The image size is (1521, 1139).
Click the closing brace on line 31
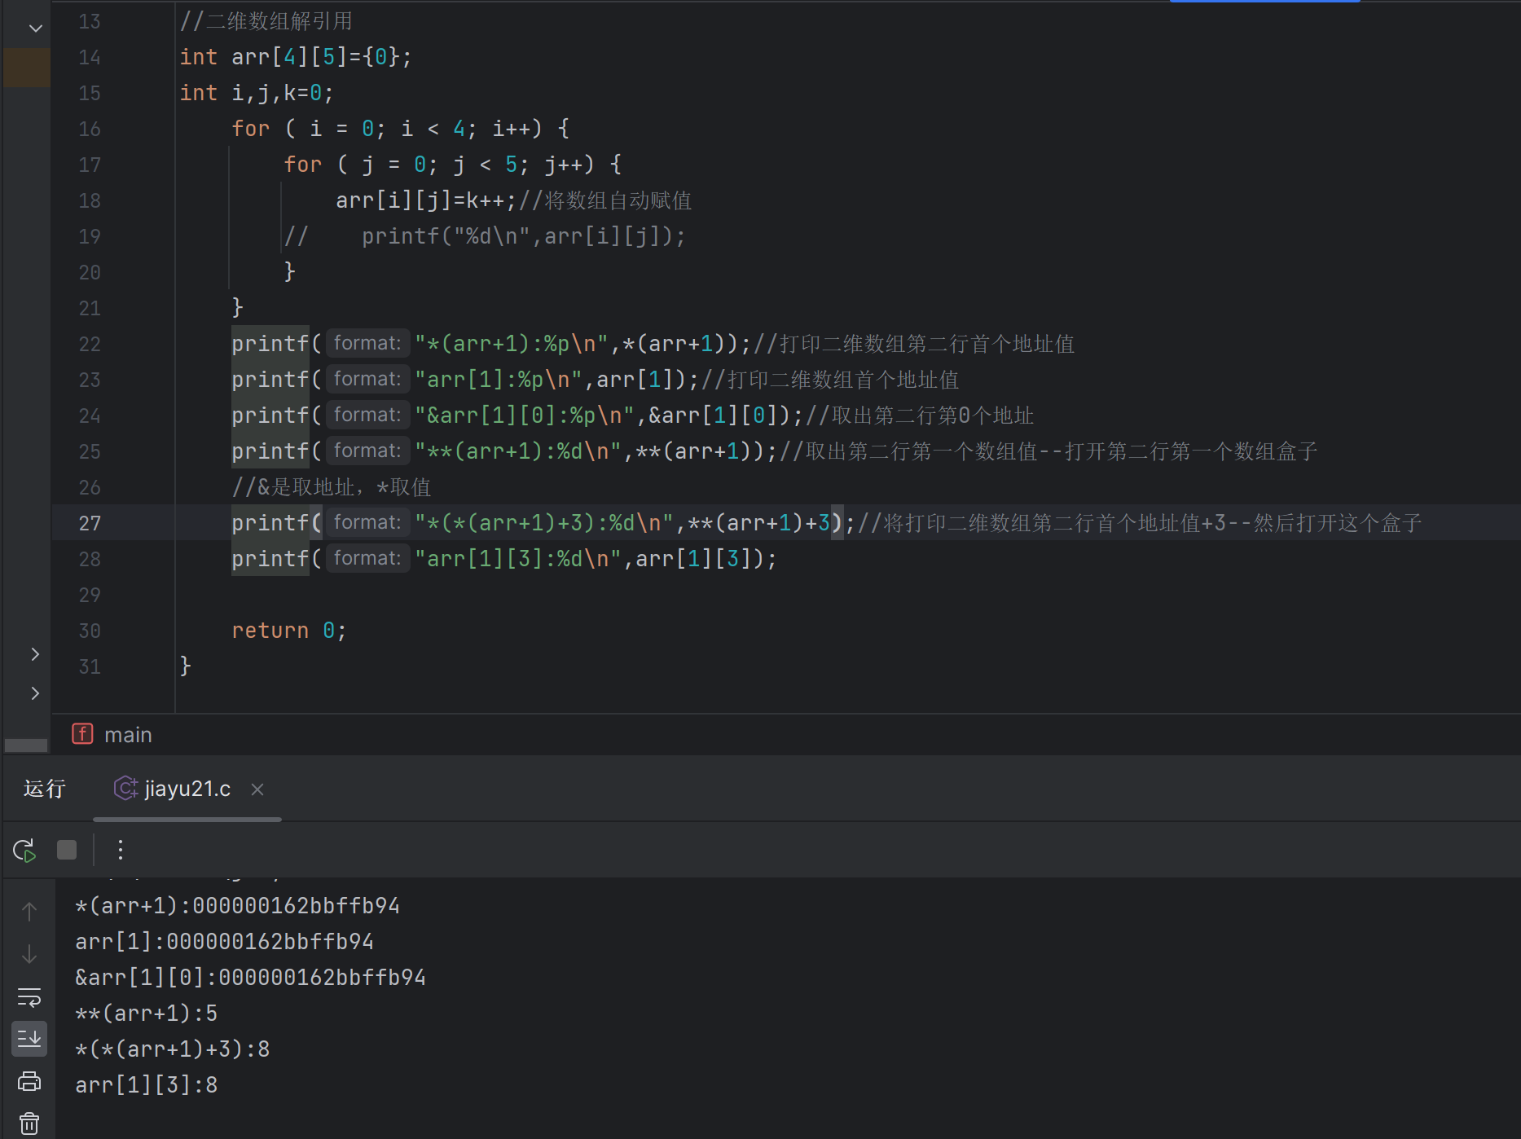(x=186, y=666)
